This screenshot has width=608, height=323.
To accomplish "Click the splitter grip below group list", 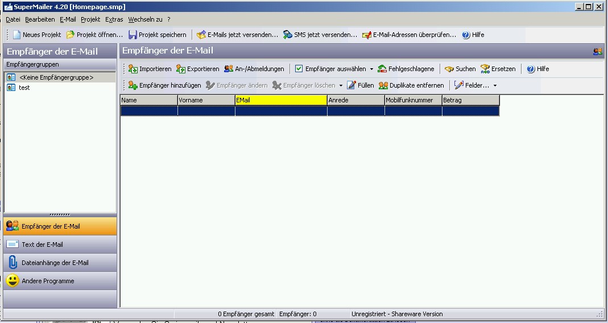I will tap(60, 214).
